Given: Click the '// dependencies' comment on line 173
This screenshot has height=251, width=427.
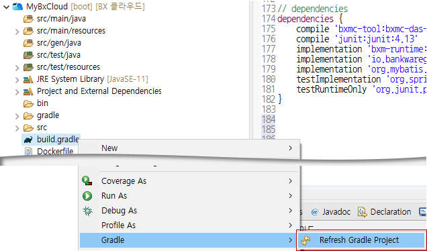Looking at the screenshot, I should 312,9.
